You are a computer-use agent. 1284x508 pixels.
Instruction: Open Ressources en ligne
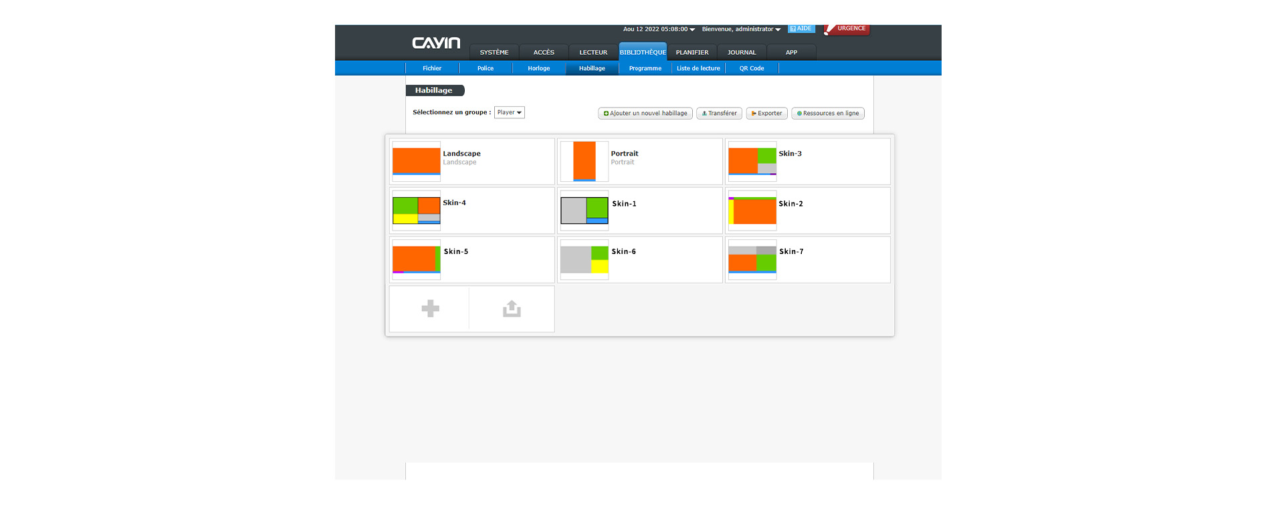pos(828,114)
